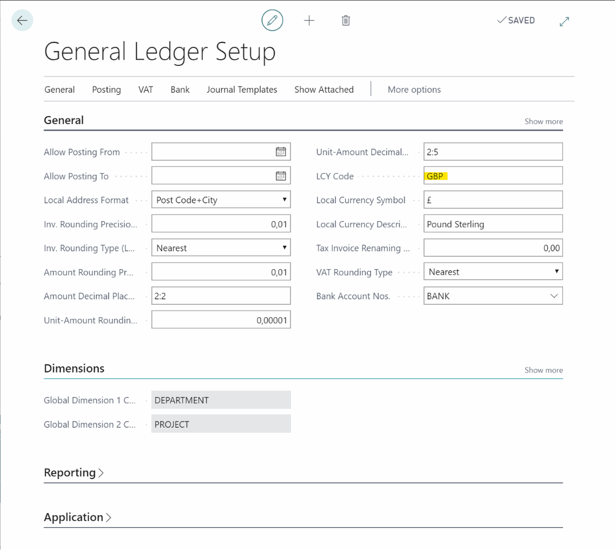
Task: Click the VAT menu item
Action: point(145,89)
